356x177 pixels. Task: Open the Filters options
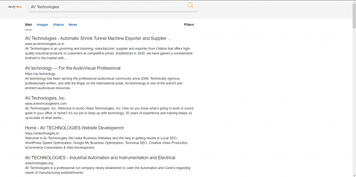[189, 25]
